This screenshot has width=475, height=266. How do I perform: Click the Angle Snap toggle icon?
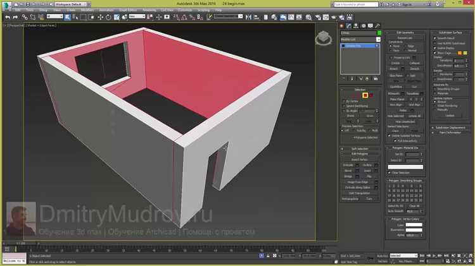point(184,18)
